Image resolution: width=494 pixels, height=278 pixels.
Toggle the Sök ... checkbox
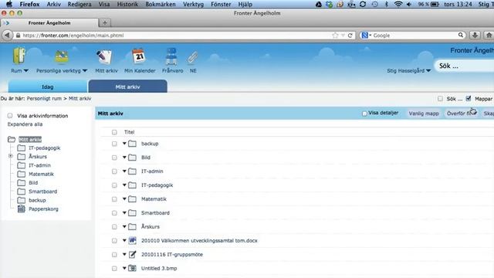440,99
